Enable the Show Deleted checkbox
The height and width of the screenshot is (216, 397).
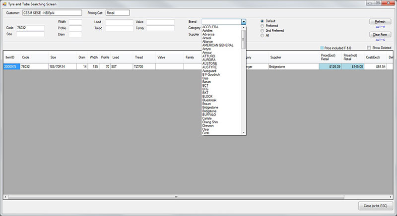tap(369, 48)
